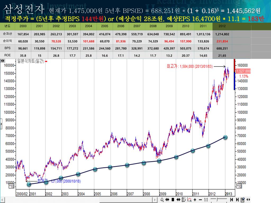Viewport: 271px width, 203px height.
Task: Click top-left left-right arrows toggle
Action: 3,61
